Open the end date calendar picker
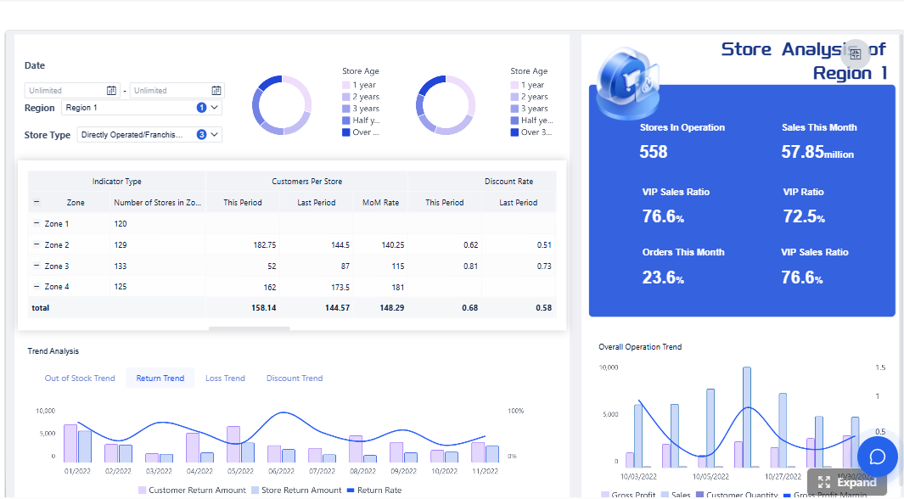The width and height of the screenshot is (904, 499). pos(217,90)
